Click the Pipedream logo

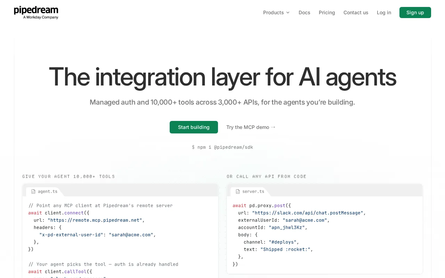pos(36,13)
